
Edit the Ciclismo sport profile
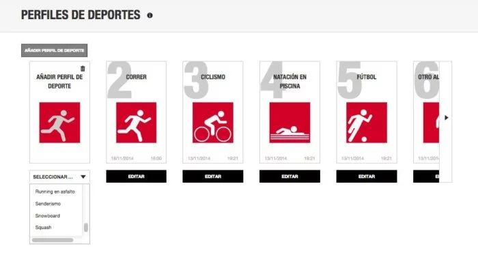coord(213,176)
